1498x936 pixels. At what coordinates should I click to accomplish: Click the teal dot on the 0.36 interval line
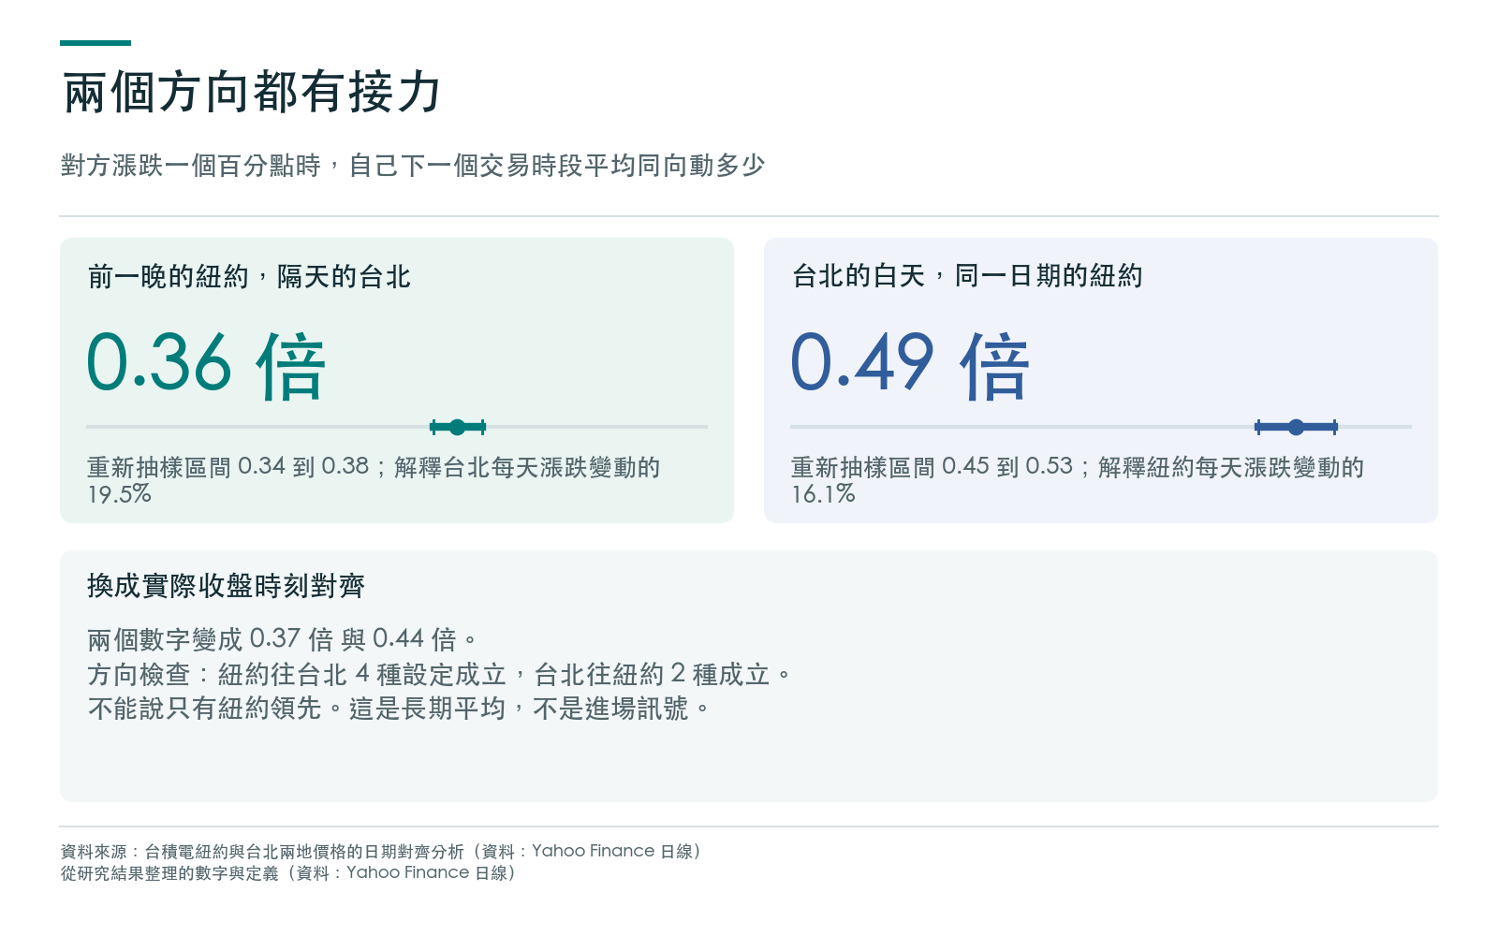pyautogui.click(x=457, y=428)
